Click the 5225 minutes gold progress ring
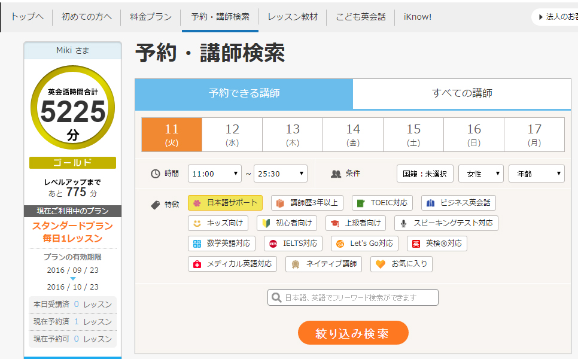578x359 pixels. point(72,108)
